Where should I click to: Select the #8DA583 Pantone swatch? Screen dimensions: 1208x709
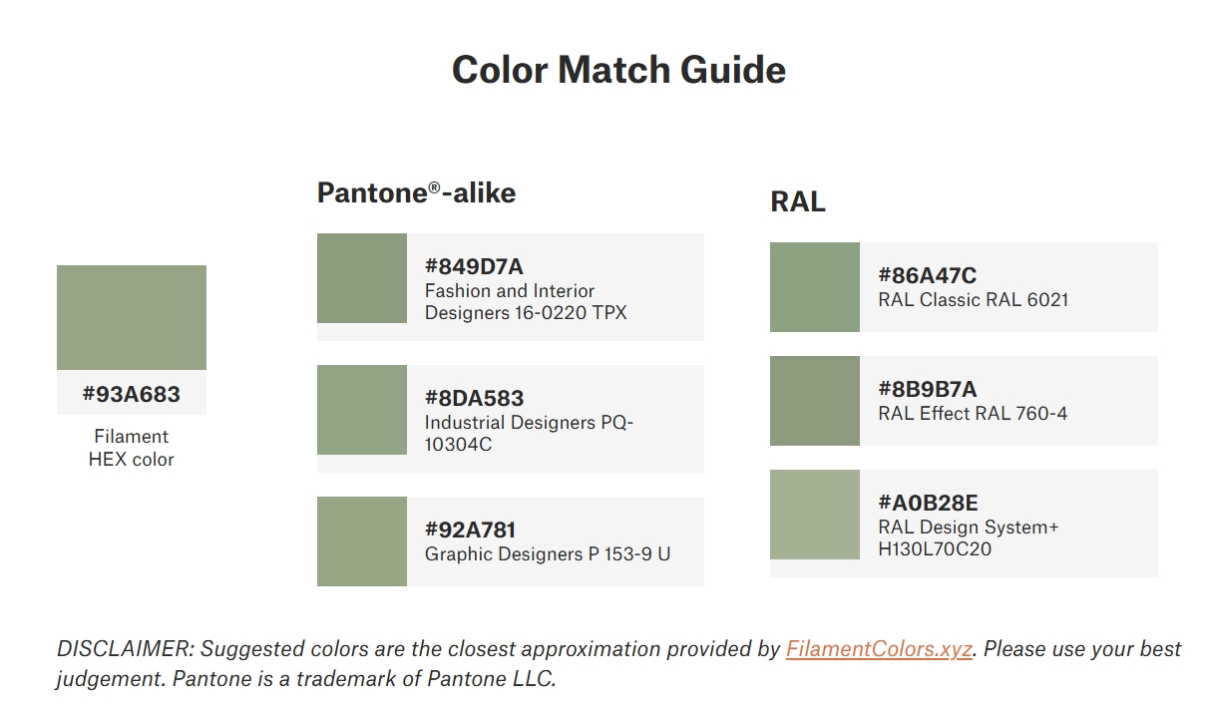tap(362, 410)
